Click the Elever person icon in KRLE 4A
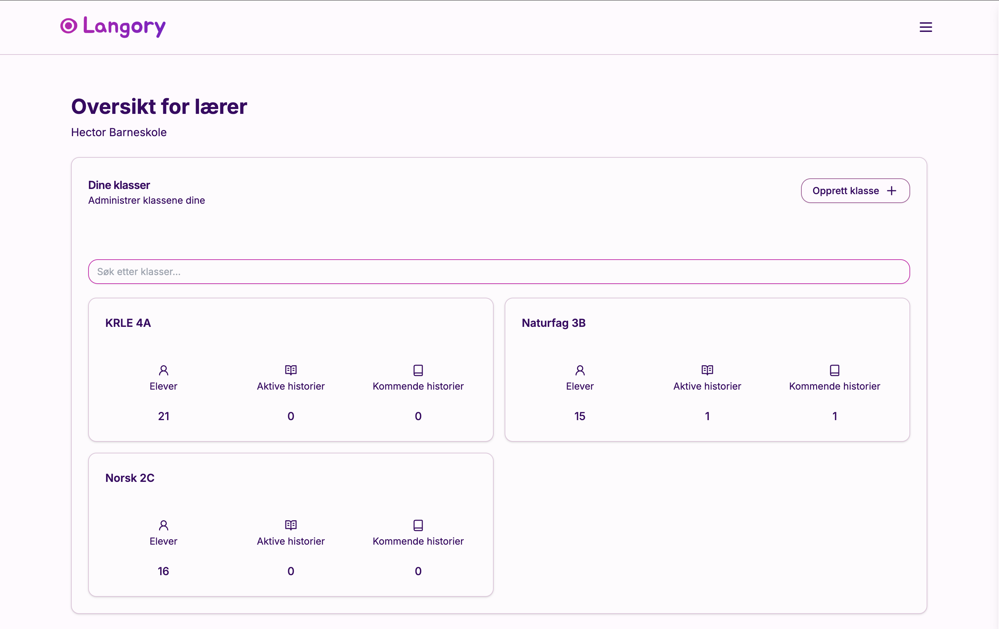The width and height of the screenshot is (999, 629). tap(163, 370)
